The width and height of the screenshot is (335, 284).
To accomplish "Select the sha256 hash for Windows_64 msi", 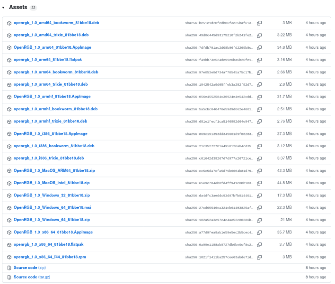I will click(x=219, y=208).
